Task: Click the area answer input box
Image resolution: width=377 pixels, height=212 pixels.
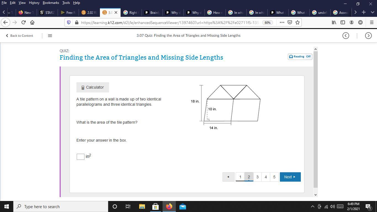Action: pos(80,157)
